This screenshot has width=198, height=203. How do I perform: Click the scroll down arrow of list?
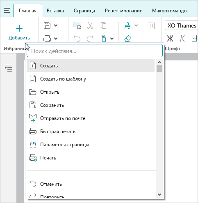(x=159, y=194)
